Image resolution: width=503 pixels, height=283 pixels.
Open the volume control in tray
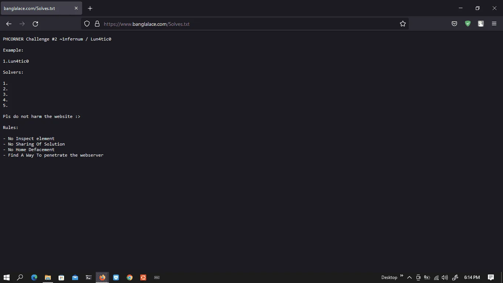[x=445, y=277]
